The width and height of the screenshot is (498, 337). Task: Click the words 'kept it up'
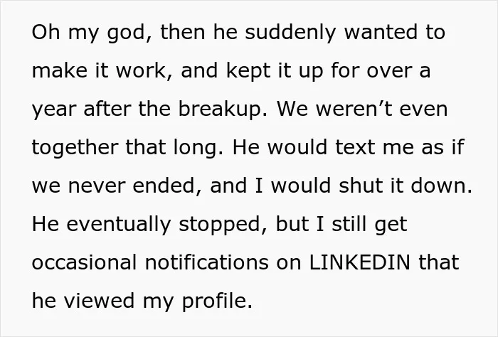point(275,71)
